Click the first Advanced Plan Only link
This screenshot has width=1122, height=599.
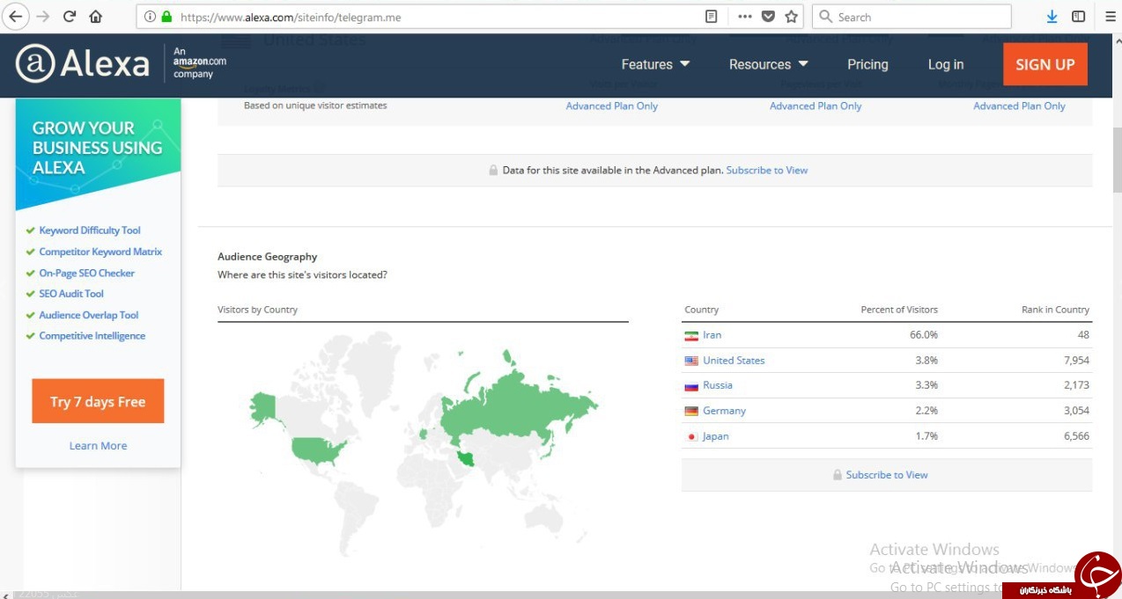[x=612, y=106]
